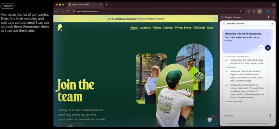The image size is (279, 129).
Task: Follow the WhatsApp community link
Action: [126, 19]
